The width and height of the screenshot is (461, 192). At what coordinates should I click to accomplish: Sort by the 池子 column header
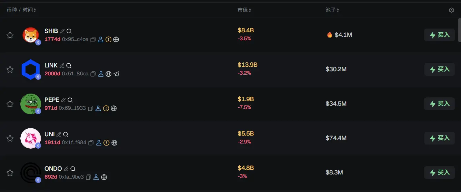tap(332, 10)
